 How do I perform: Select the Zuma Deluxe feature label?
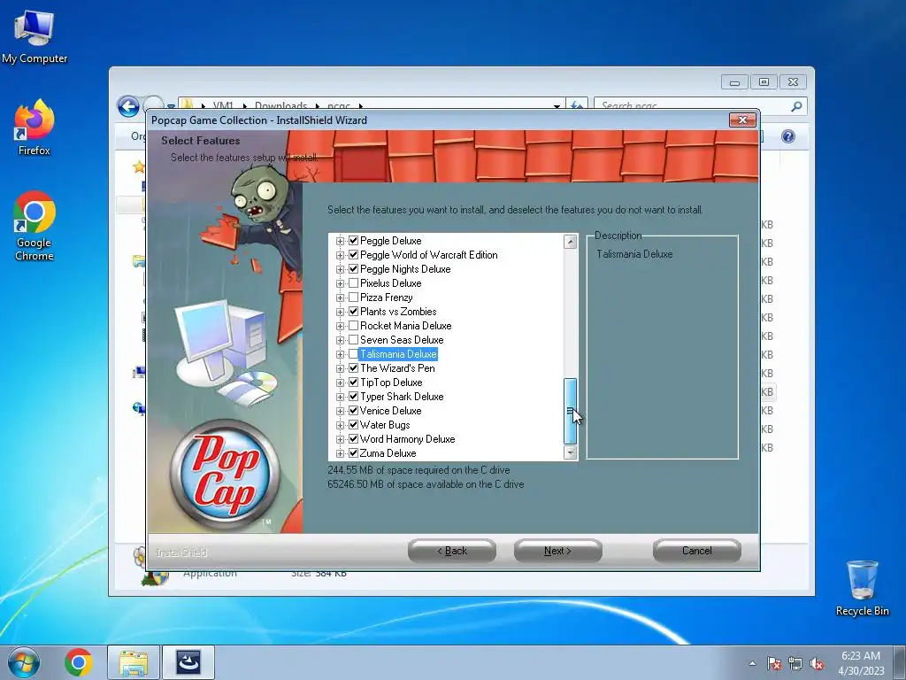coord(388,452)
